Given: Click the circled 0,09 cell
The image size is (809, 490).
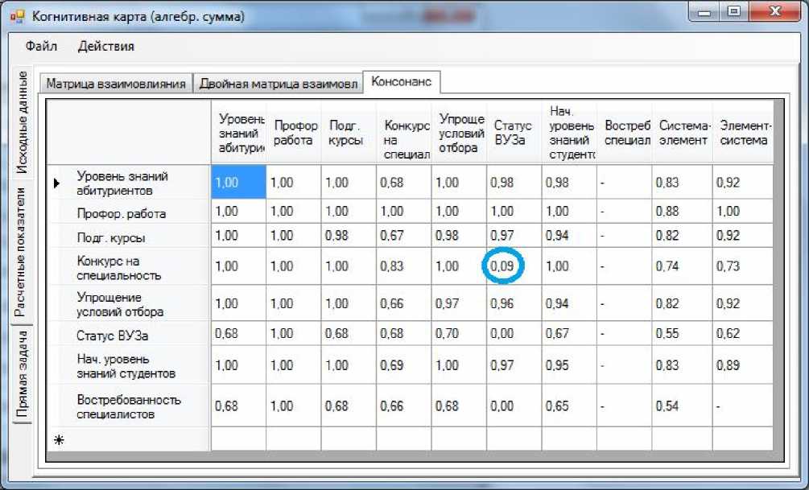Looking at the screenshot, I should coord(503,266).
